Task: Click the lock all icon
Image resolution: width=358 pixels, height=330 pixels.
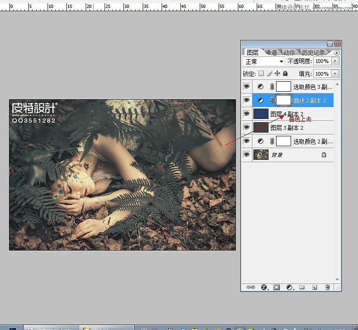Action: 285,74
